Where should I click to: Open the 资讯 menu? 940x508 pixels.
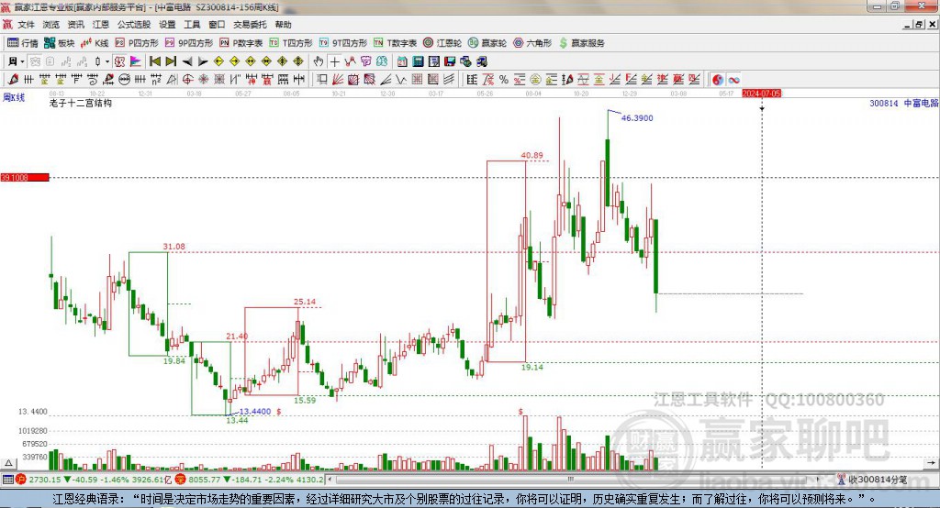click(76, 25)
